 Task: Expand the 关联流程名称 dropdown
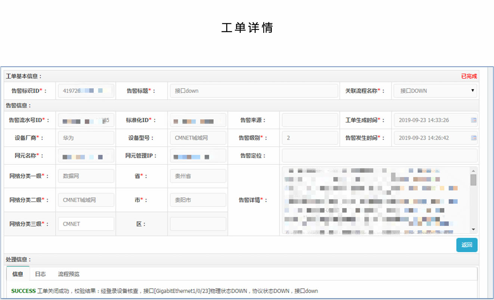[x=472, y=91]
